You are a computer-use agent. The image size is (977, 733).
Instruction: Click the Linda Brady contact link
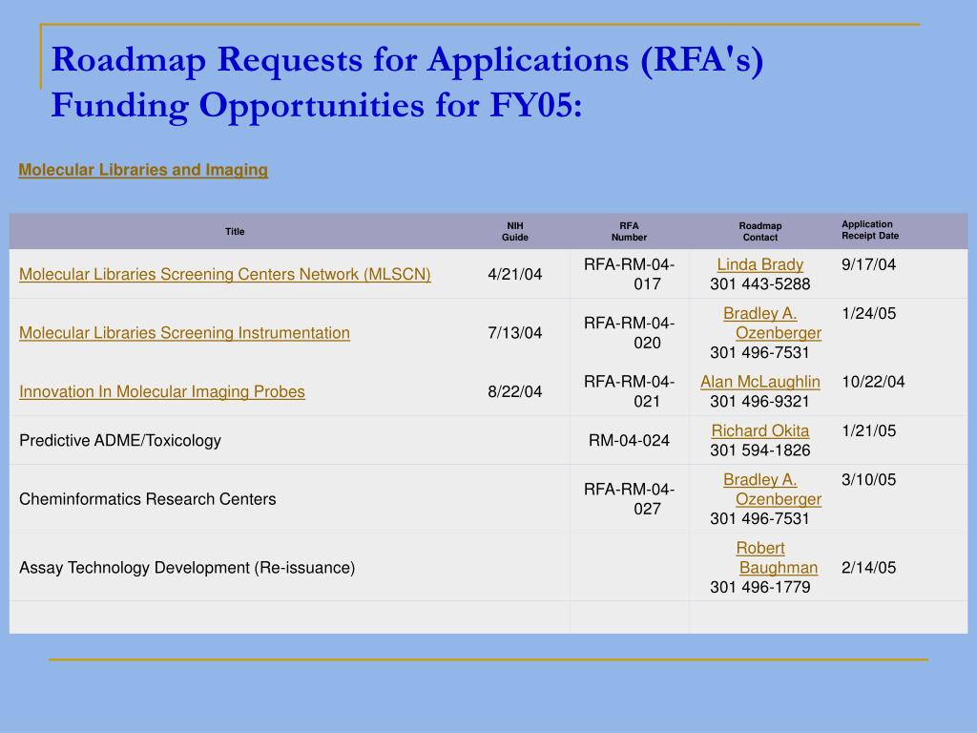[x=760, y=264]
